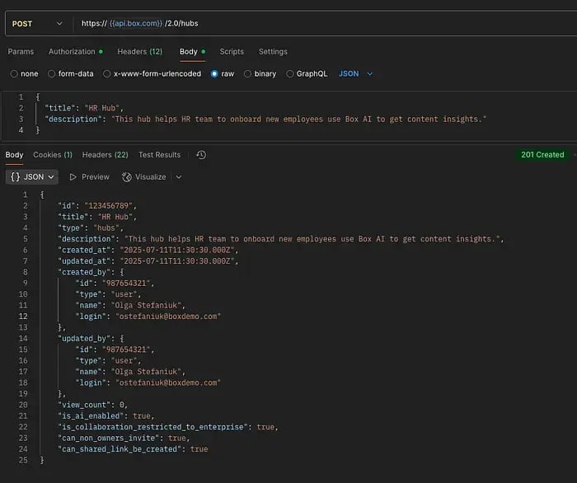This screenshot has height=483, width=577.
Task: Click the {{api.box.com}} variable in URL
Action: (x=136, y=24)
